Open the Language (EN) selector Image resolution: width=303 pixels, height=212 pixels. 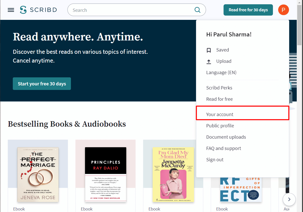[x=221, y=72]
